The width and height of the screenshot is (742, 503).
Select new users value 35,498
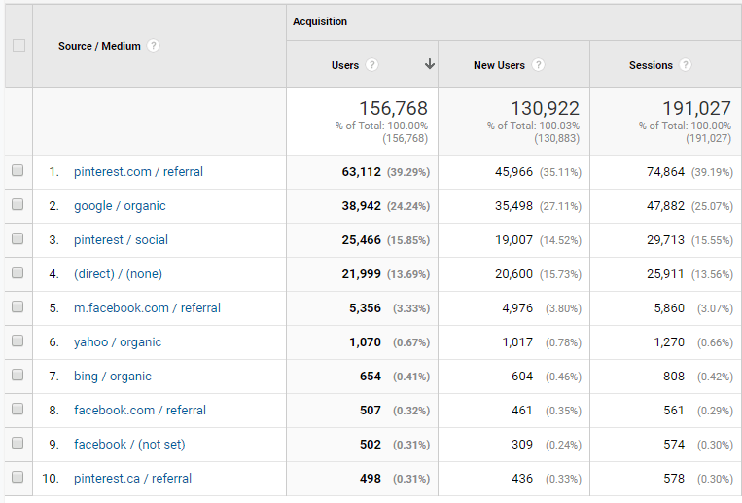[x=513, y=206]
